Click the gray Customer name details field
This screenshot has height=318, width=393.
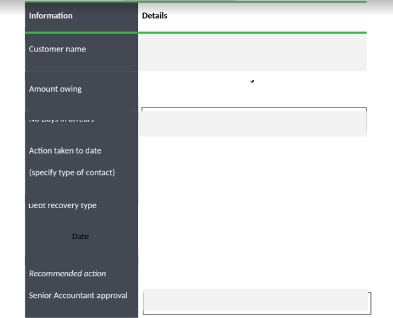click(x=252, y=53)
